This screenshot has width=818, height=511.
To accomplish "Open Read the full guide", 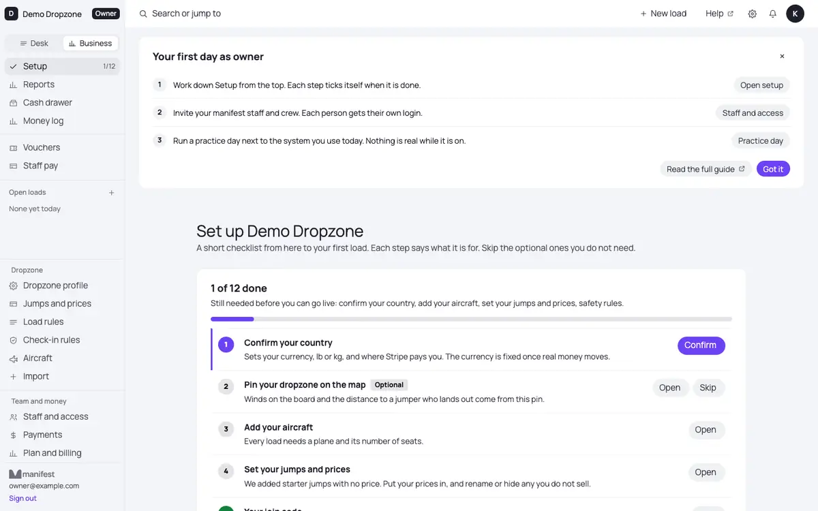I will point(706,169).
